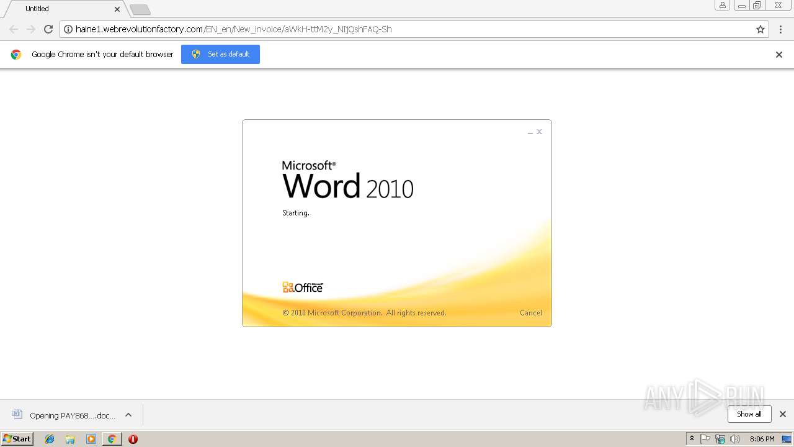Screen dimensions: 794x447
Task: Click the Chrome logo in notification bar
Action: pyautogui.click(x=16, y=55)
